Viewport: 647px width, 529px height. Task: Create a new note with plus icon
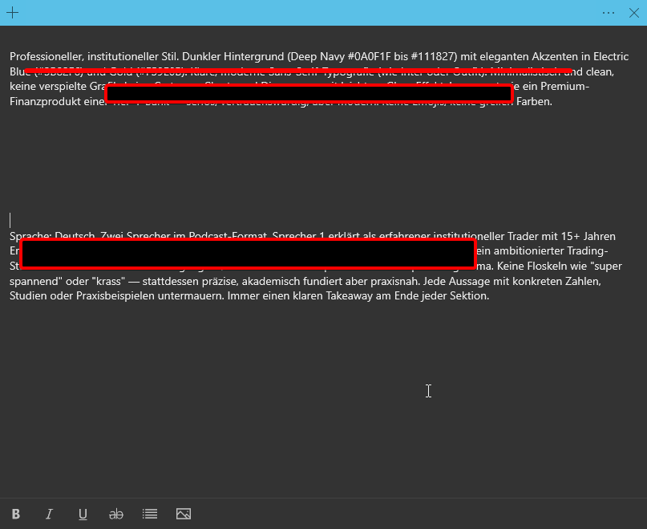[x=12, y=13]
